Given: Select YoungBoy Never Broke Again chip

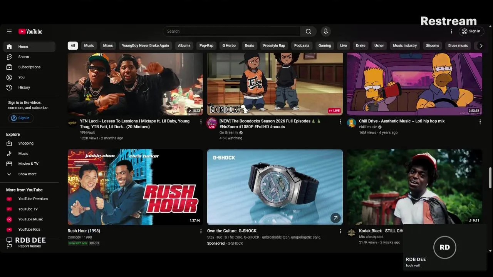Looking at the screenshot, I should [x=145, y=45].
